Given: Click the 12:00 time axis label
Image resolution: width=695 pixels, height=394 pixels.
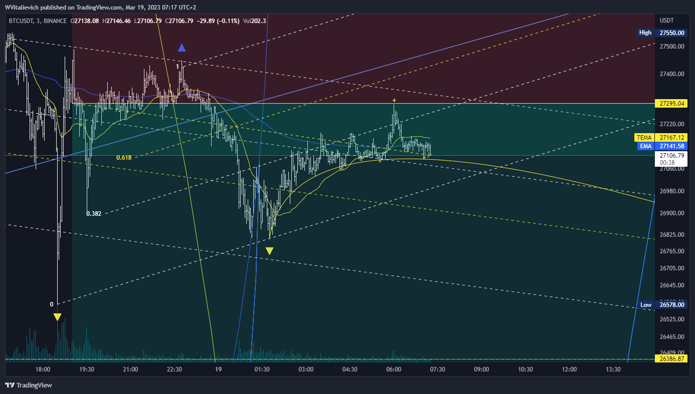Looking at the screenshot, I should click(x=569, y=369).
